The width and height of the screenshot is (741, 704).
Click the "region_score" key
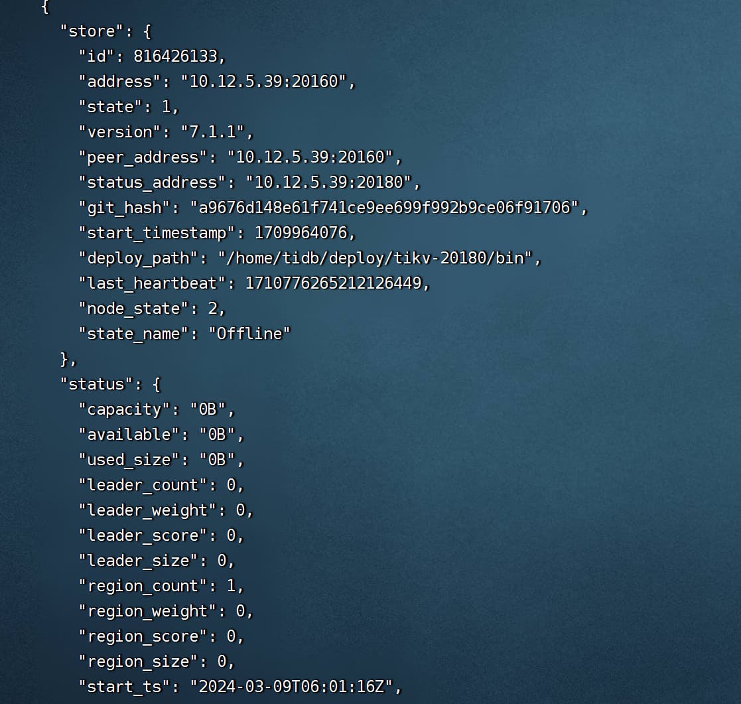pyautogui.click(x=143, y=636)
